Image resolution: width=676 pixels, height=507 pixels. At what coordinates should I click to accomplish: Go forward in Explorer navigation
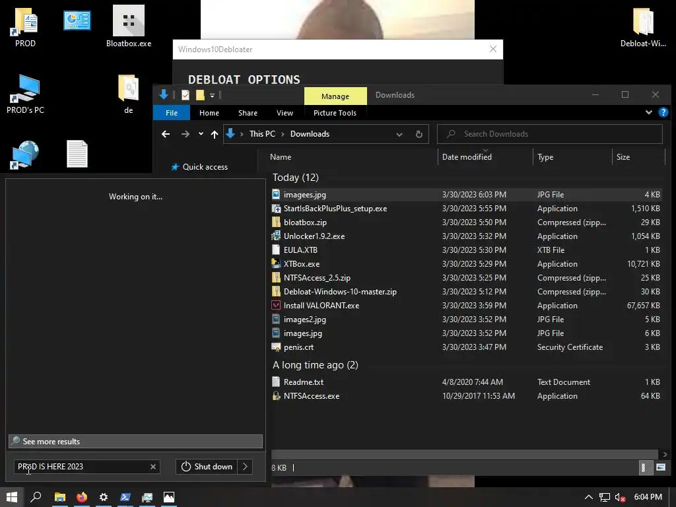coord(186,134)
